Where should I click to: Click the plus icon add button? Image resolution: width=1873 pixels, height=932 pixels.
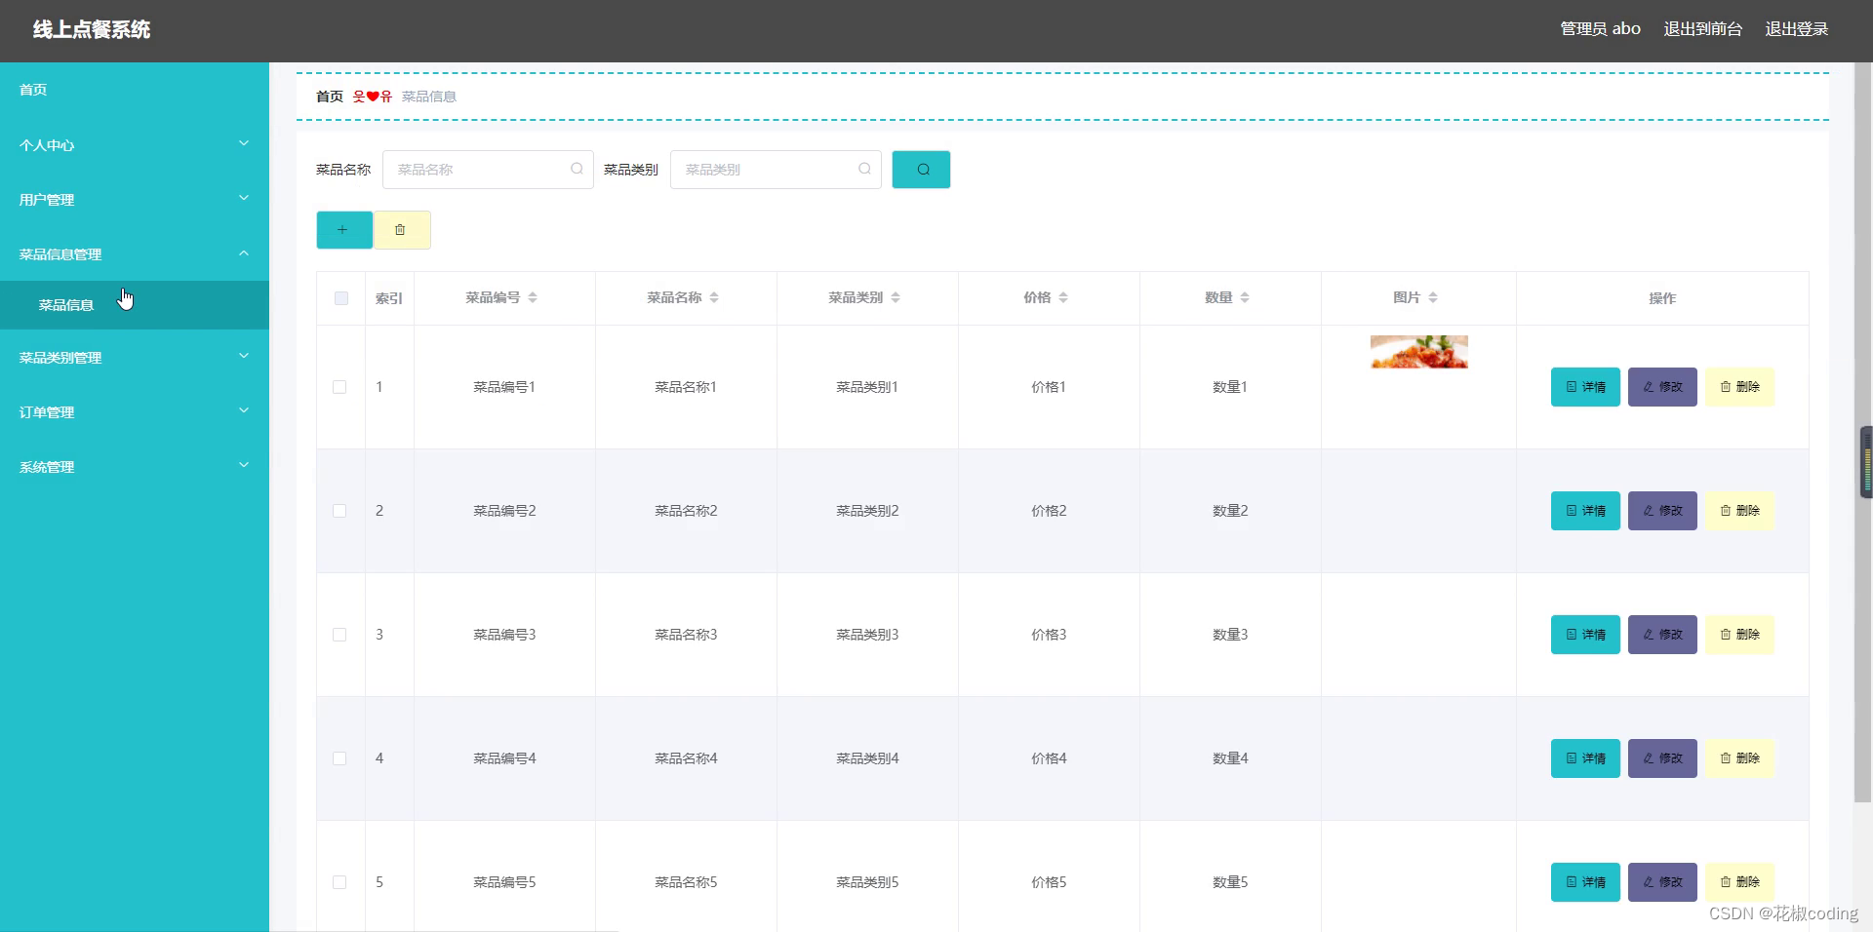point(344,230)
